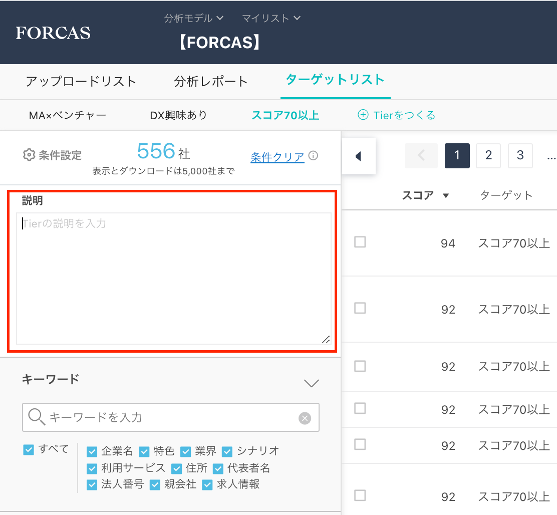Select the checkbox for score 94 row

pos(360,242)
